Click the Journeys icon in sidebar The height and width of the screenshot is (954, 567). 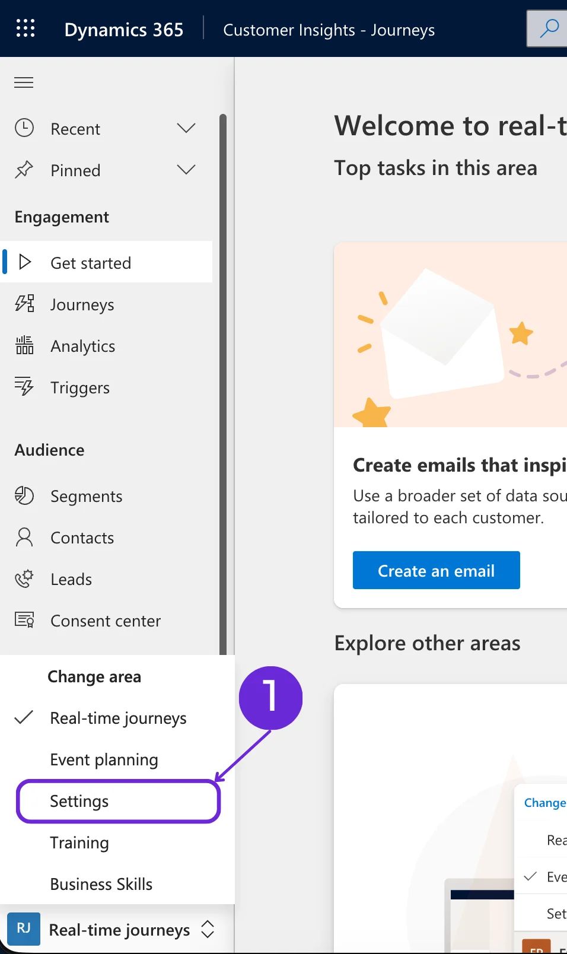coord(24,304)
